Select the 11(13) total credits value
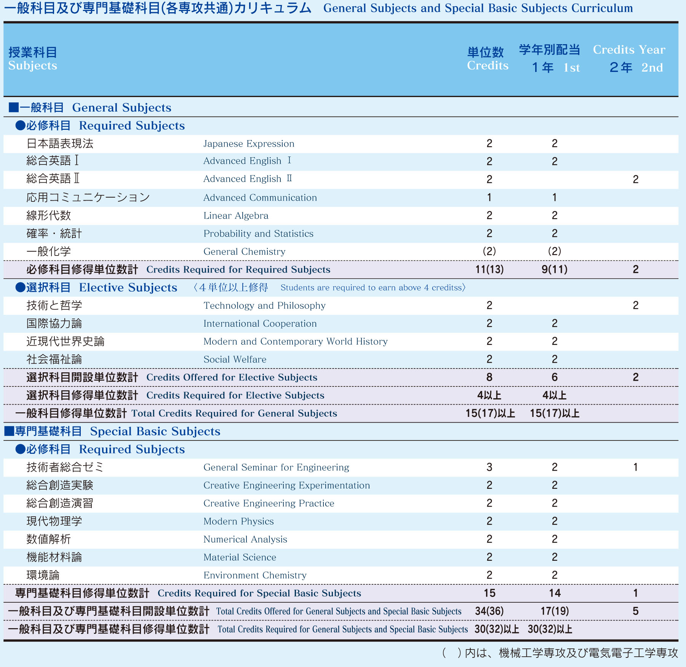The image size is (686, 667). coord(489,270)
